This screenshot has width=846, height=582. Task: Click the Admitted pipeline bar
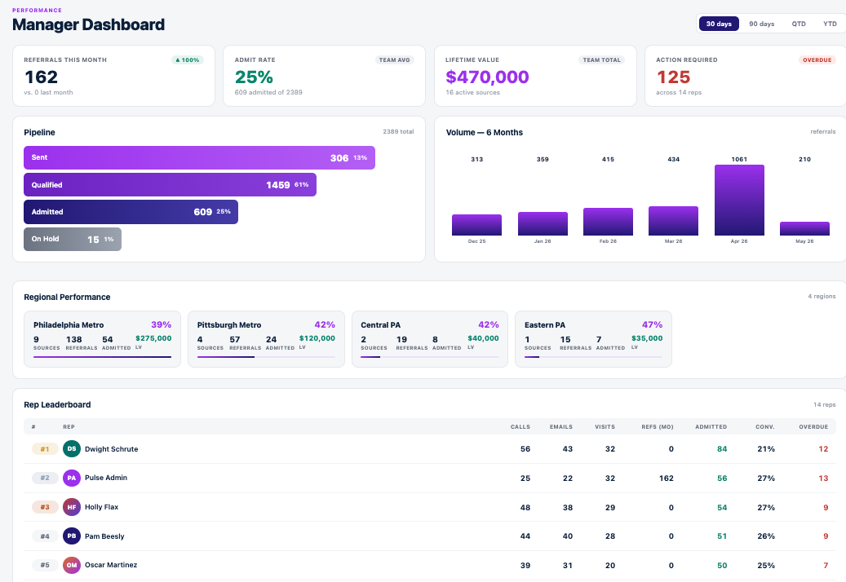[x=131, y=212]
